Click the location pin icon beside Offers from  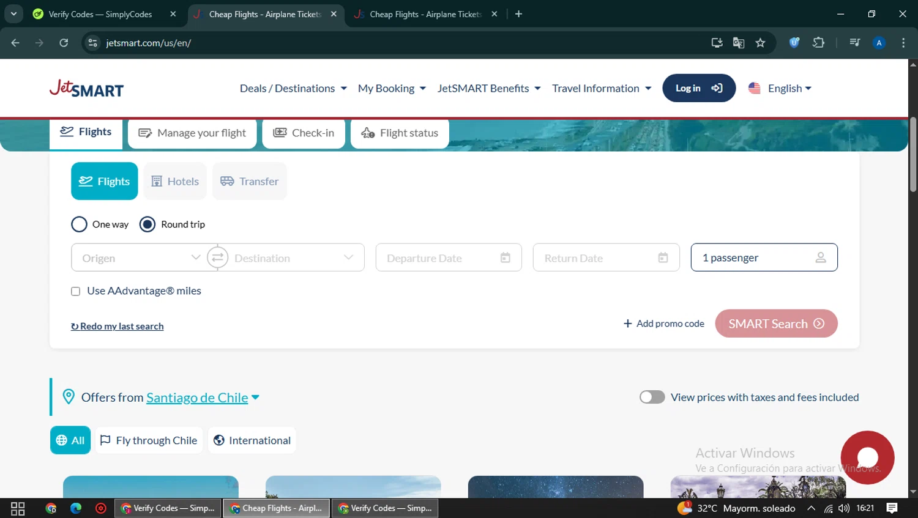69,397
